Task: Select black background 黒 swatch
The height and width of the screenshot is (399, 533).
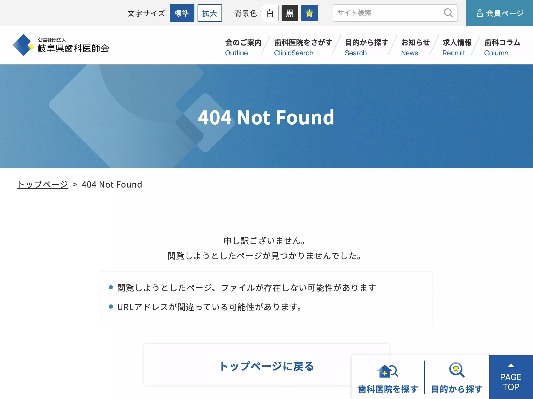Action: (290, 13)
